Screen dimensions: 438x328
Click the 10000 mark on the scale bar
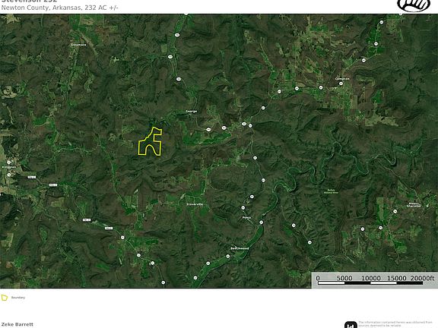point(370,278)
